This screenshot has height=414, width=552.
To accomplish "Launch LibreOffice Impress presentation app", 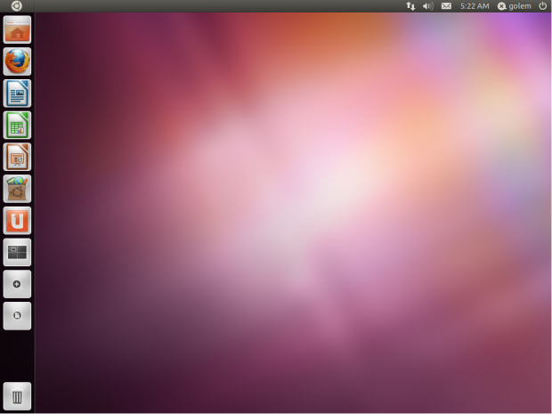I will (x=17, y=157).
